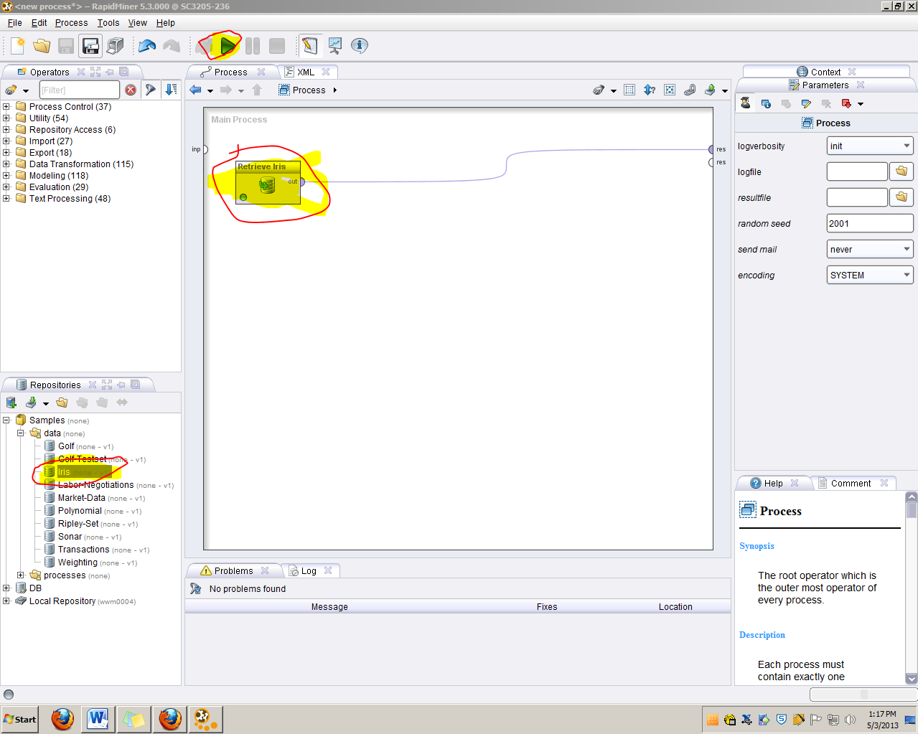Expand the Data Transformation folder
The height and width of the screenshot is (734, 918).
point(6,164)
